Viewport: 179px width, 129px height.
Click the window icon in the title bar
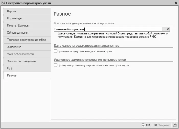pos(3,3)
